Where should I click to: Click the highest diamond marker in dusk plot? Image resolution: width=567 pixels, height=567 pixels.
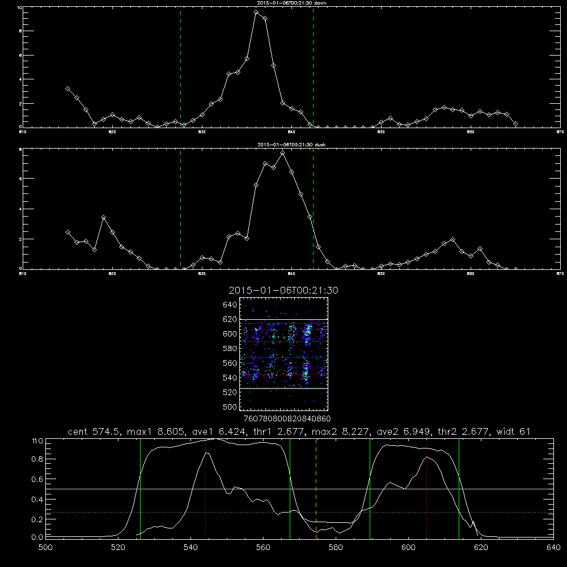283,153
